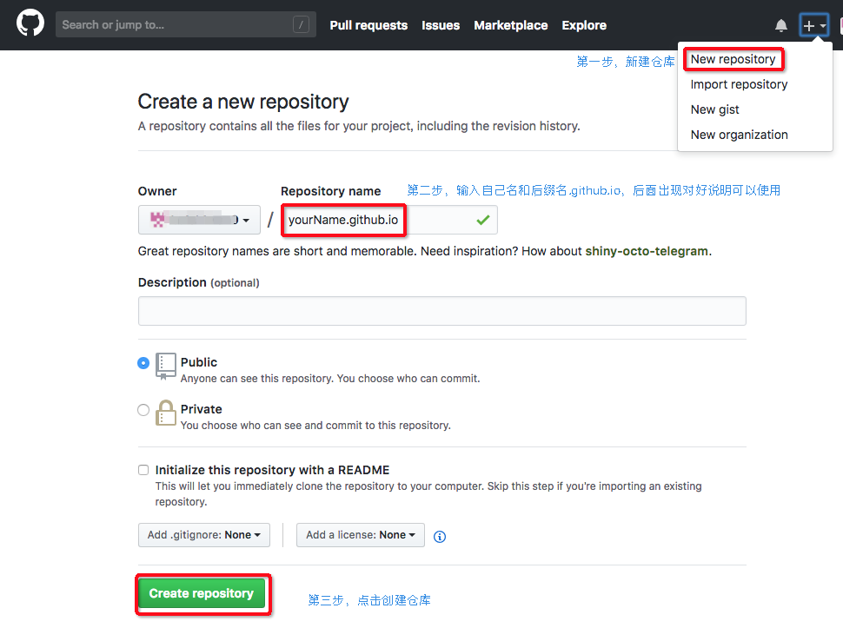The height and width of the screenshot is (628, 843).
Task: Click the Repository name input field
Action: pyautogui.click(x=389, y=220)
